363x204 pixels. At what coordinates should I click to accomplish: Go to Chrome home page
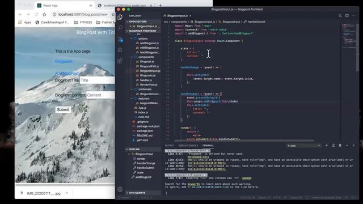click(44, 14)
